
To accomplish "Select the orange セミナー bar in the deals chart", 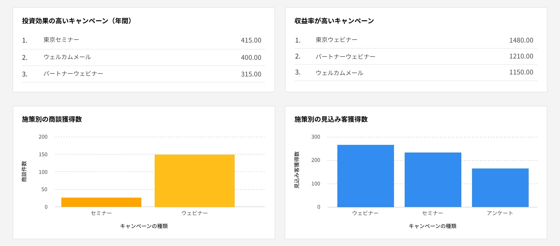I will click(101, 202).
